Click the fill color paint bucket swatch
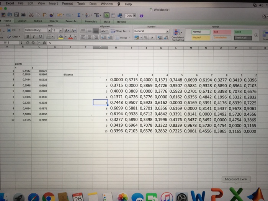Screen dimensions: 268x201 click(60, 37)
